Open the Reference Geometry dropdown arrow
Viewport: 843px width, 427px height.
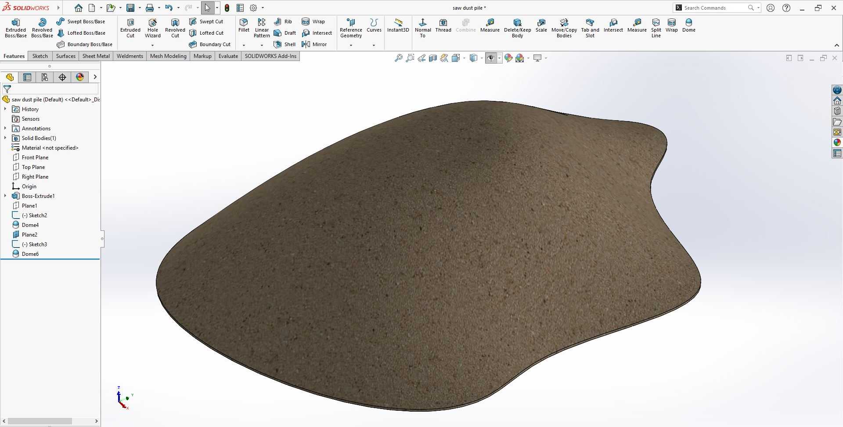[351, 45]
